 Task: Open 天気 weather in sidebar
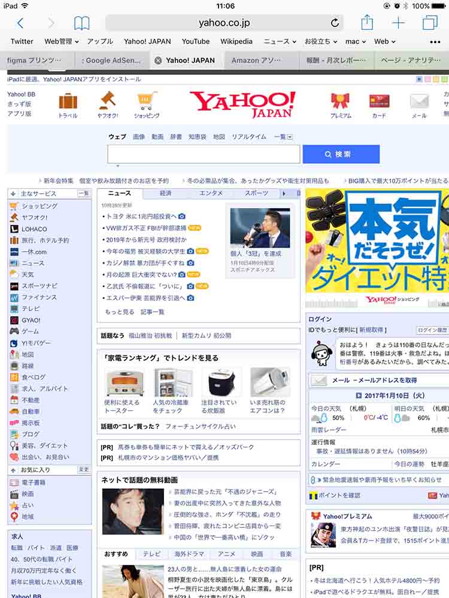click(x=28, y=274)
